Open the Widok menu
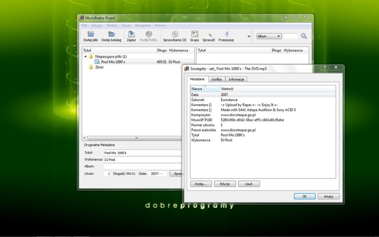The image size is (379, 237). point(112,25)
